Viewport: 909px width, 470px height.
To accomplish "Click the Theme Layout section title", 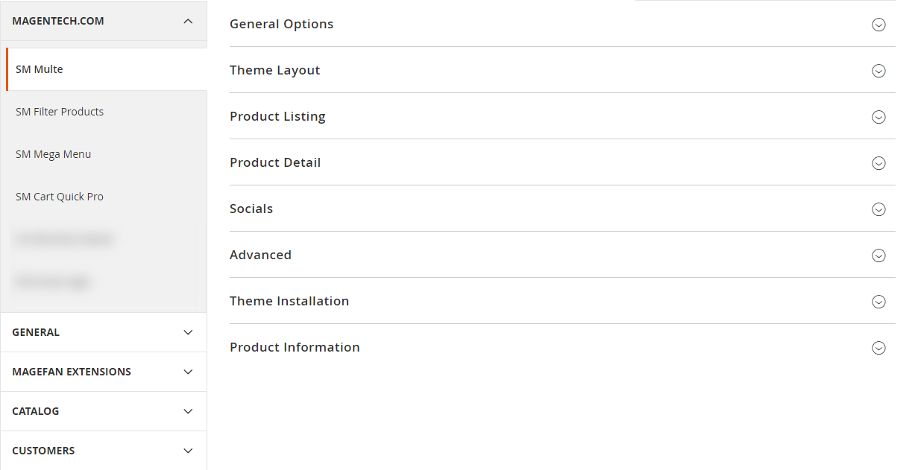I will [x=274, y=70].
